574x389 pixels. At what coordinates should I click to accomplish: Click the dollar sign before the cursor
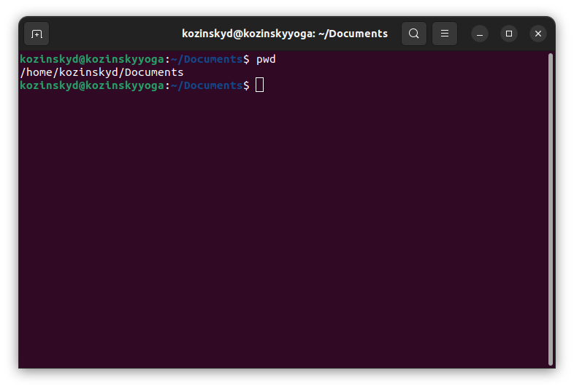246,85
